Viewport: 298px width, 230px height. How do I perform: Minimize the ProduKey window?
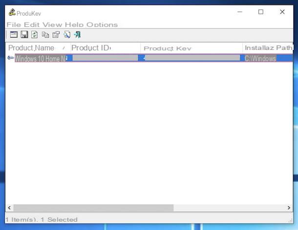coord(240,12)
